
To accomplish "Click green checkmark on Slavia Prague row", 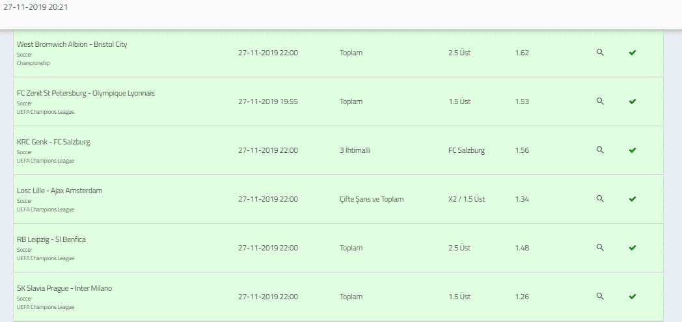I will click(x=633, y=297).
